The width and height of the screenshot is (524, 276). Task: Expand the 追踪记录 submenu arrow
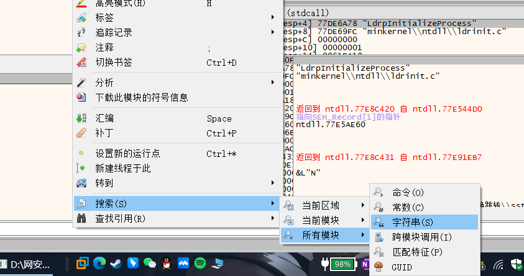(273, 32)
